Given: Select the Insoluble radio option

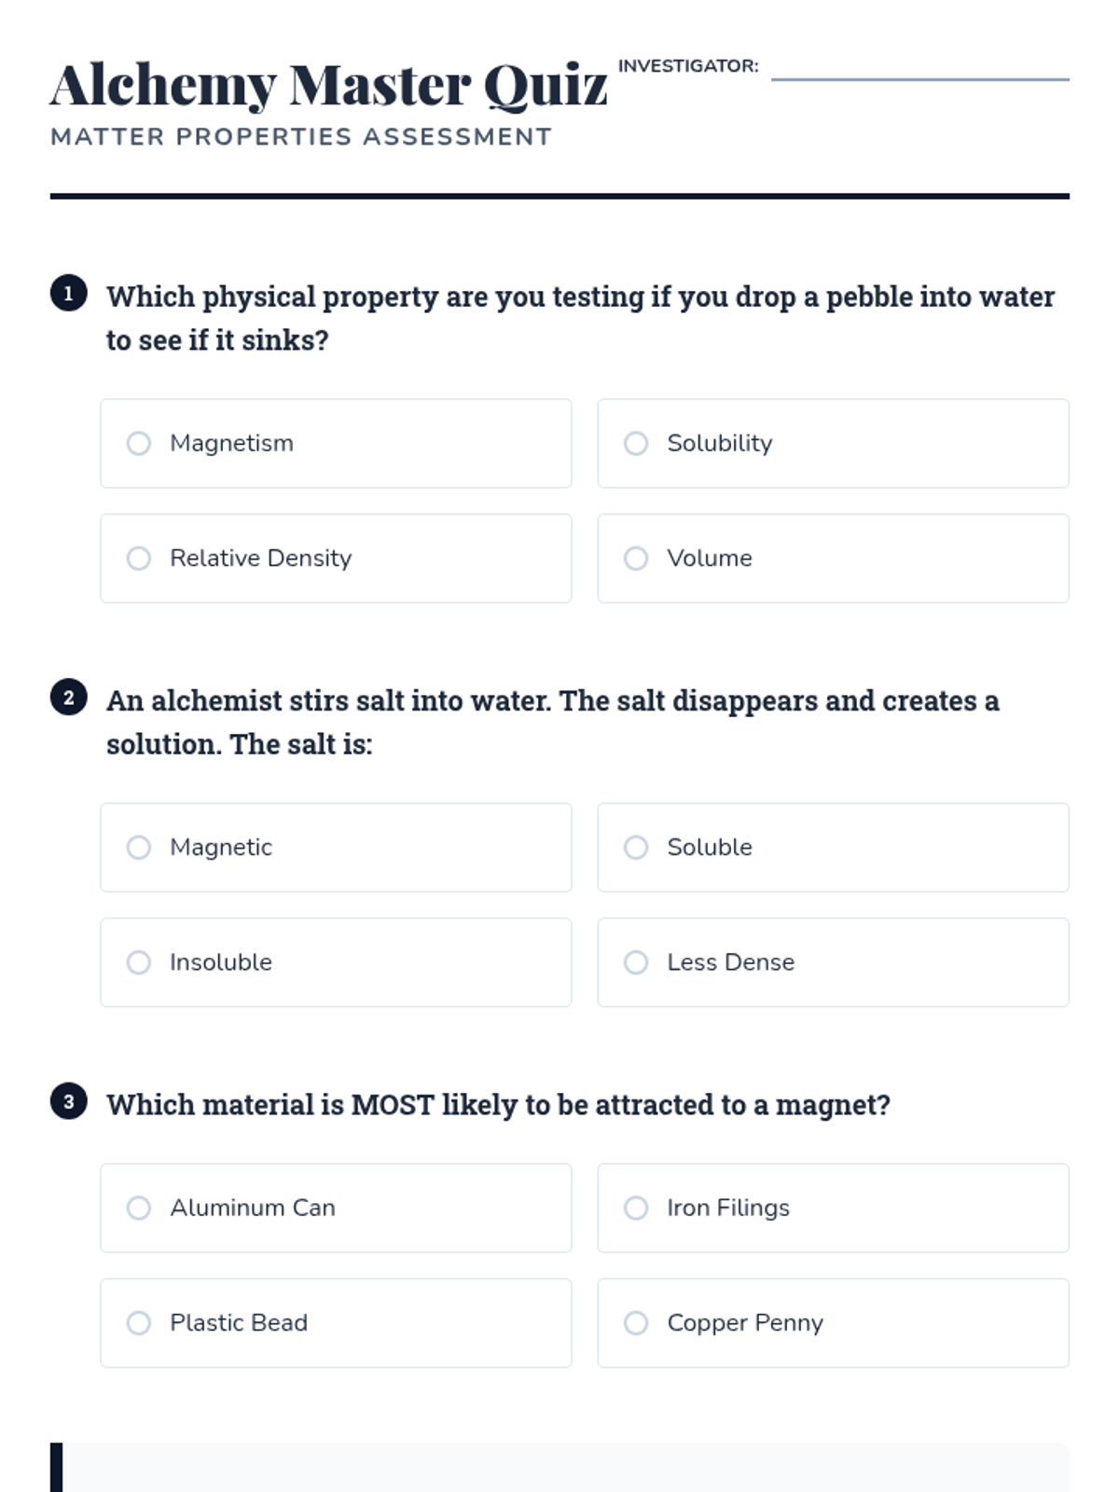Looking at the screenshot, I should 139,962.
